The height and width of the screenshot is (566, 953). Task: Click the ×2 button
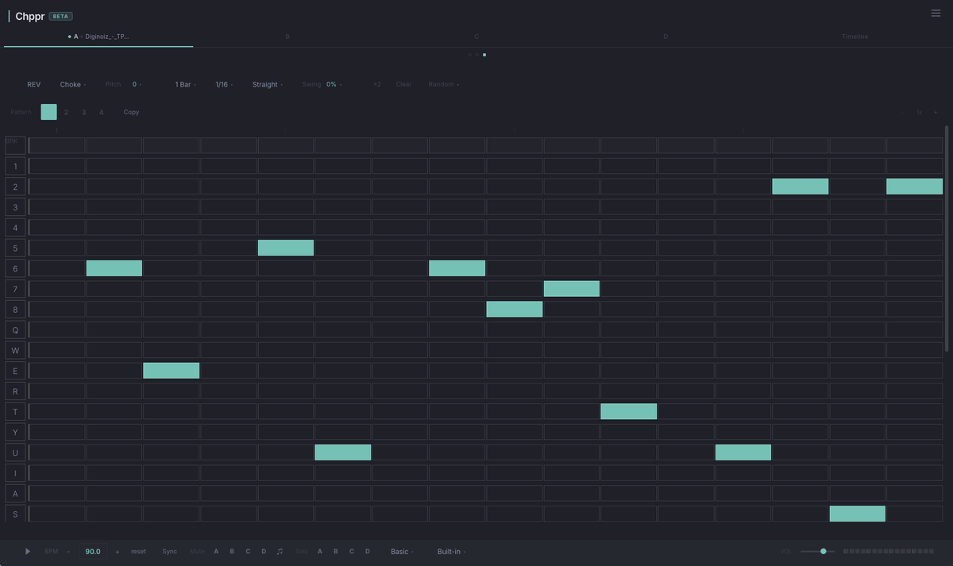pyautogui.click(x=377, y=84)
